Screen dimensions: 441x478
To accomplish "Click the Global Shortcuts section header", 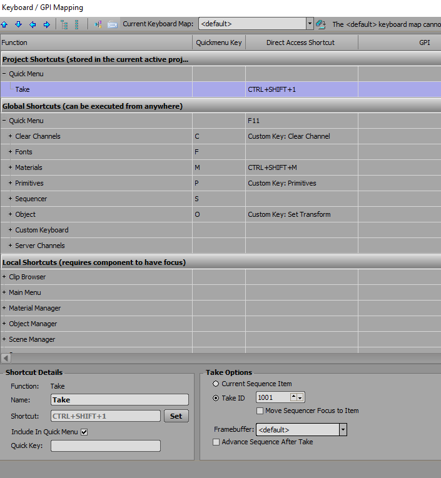I will tap(221, 106).
